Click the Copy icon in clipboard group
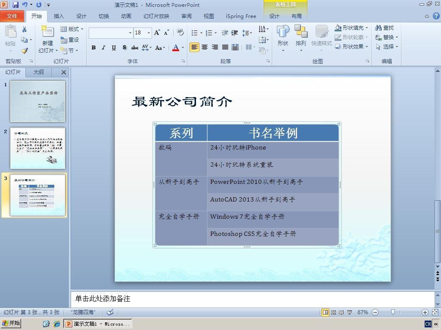The image size is (441, 330). (x=25, y=40)
